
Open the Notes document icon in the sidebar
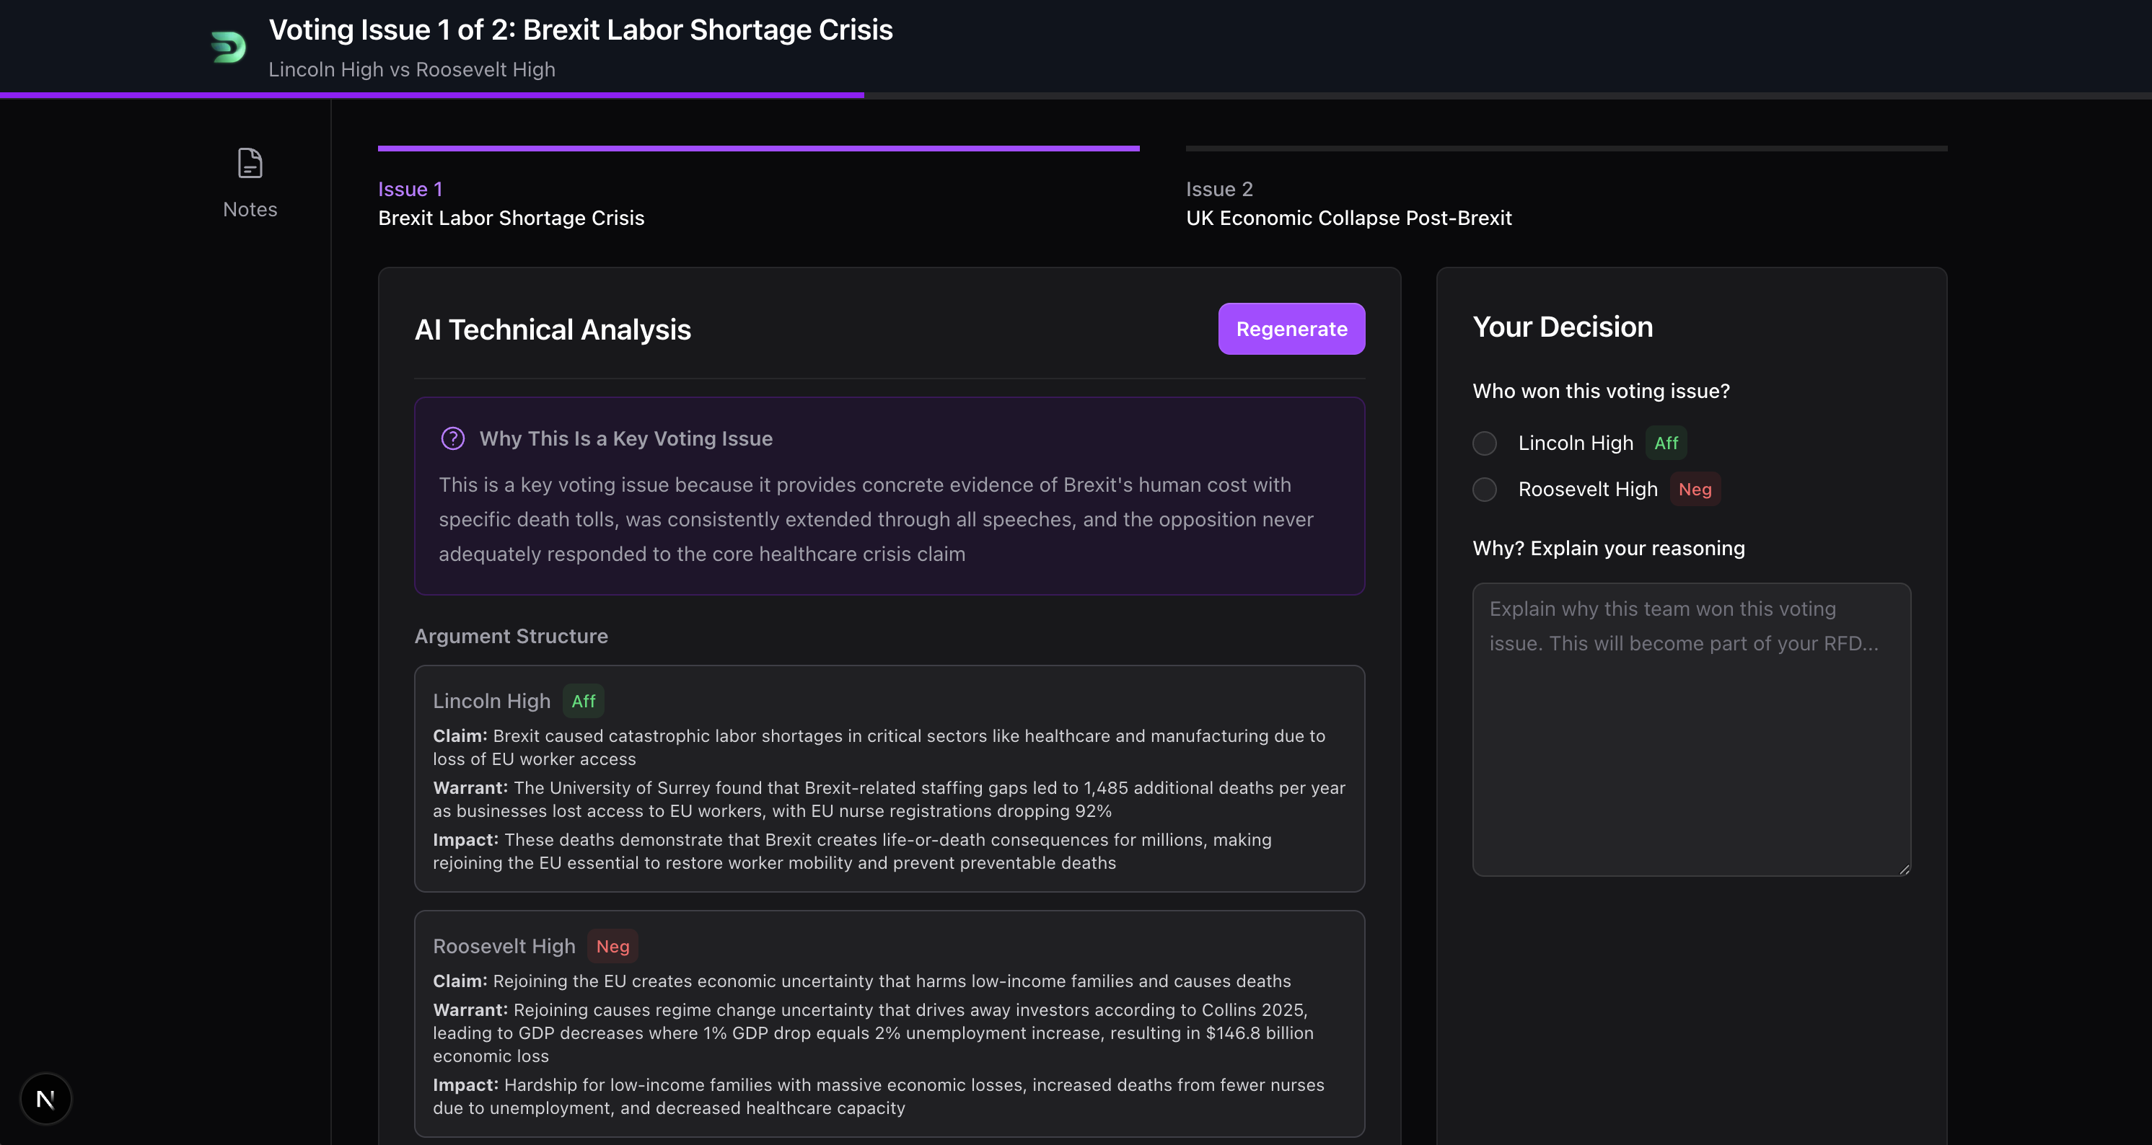(x=250, y=164)
